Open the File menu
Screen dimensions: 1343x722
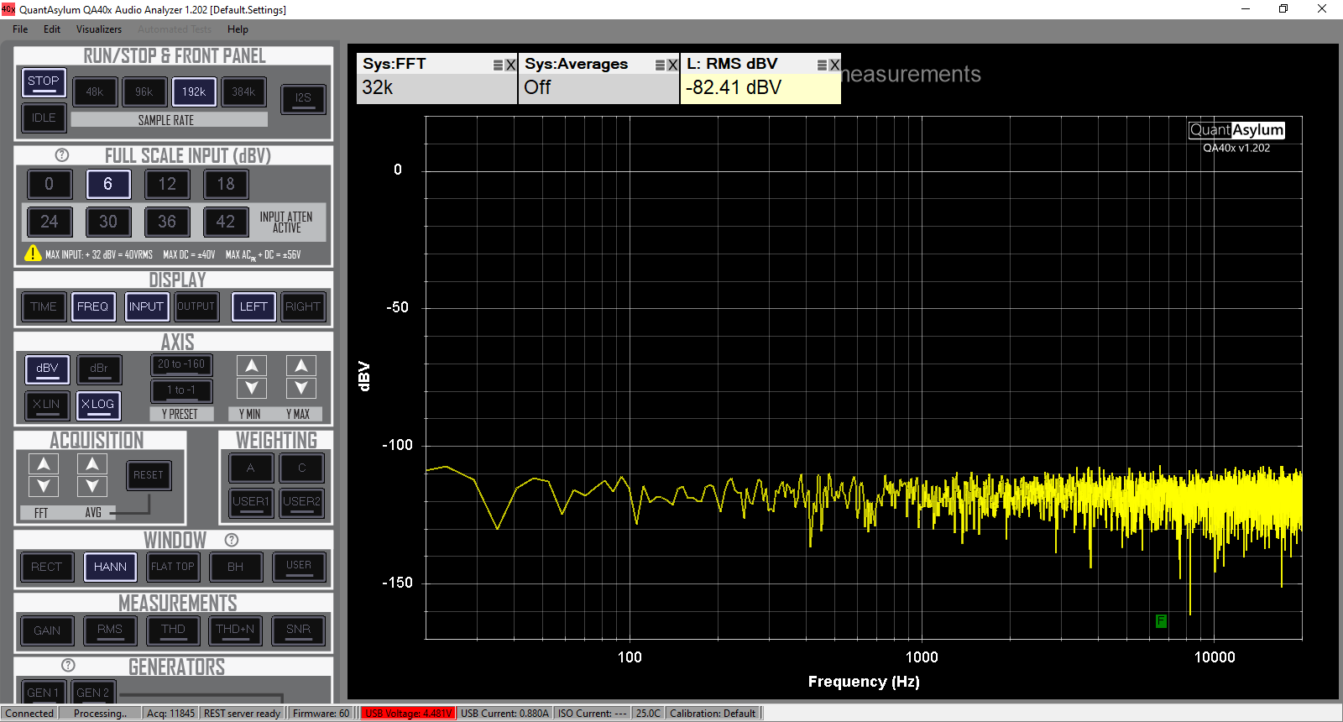point(20,29)
